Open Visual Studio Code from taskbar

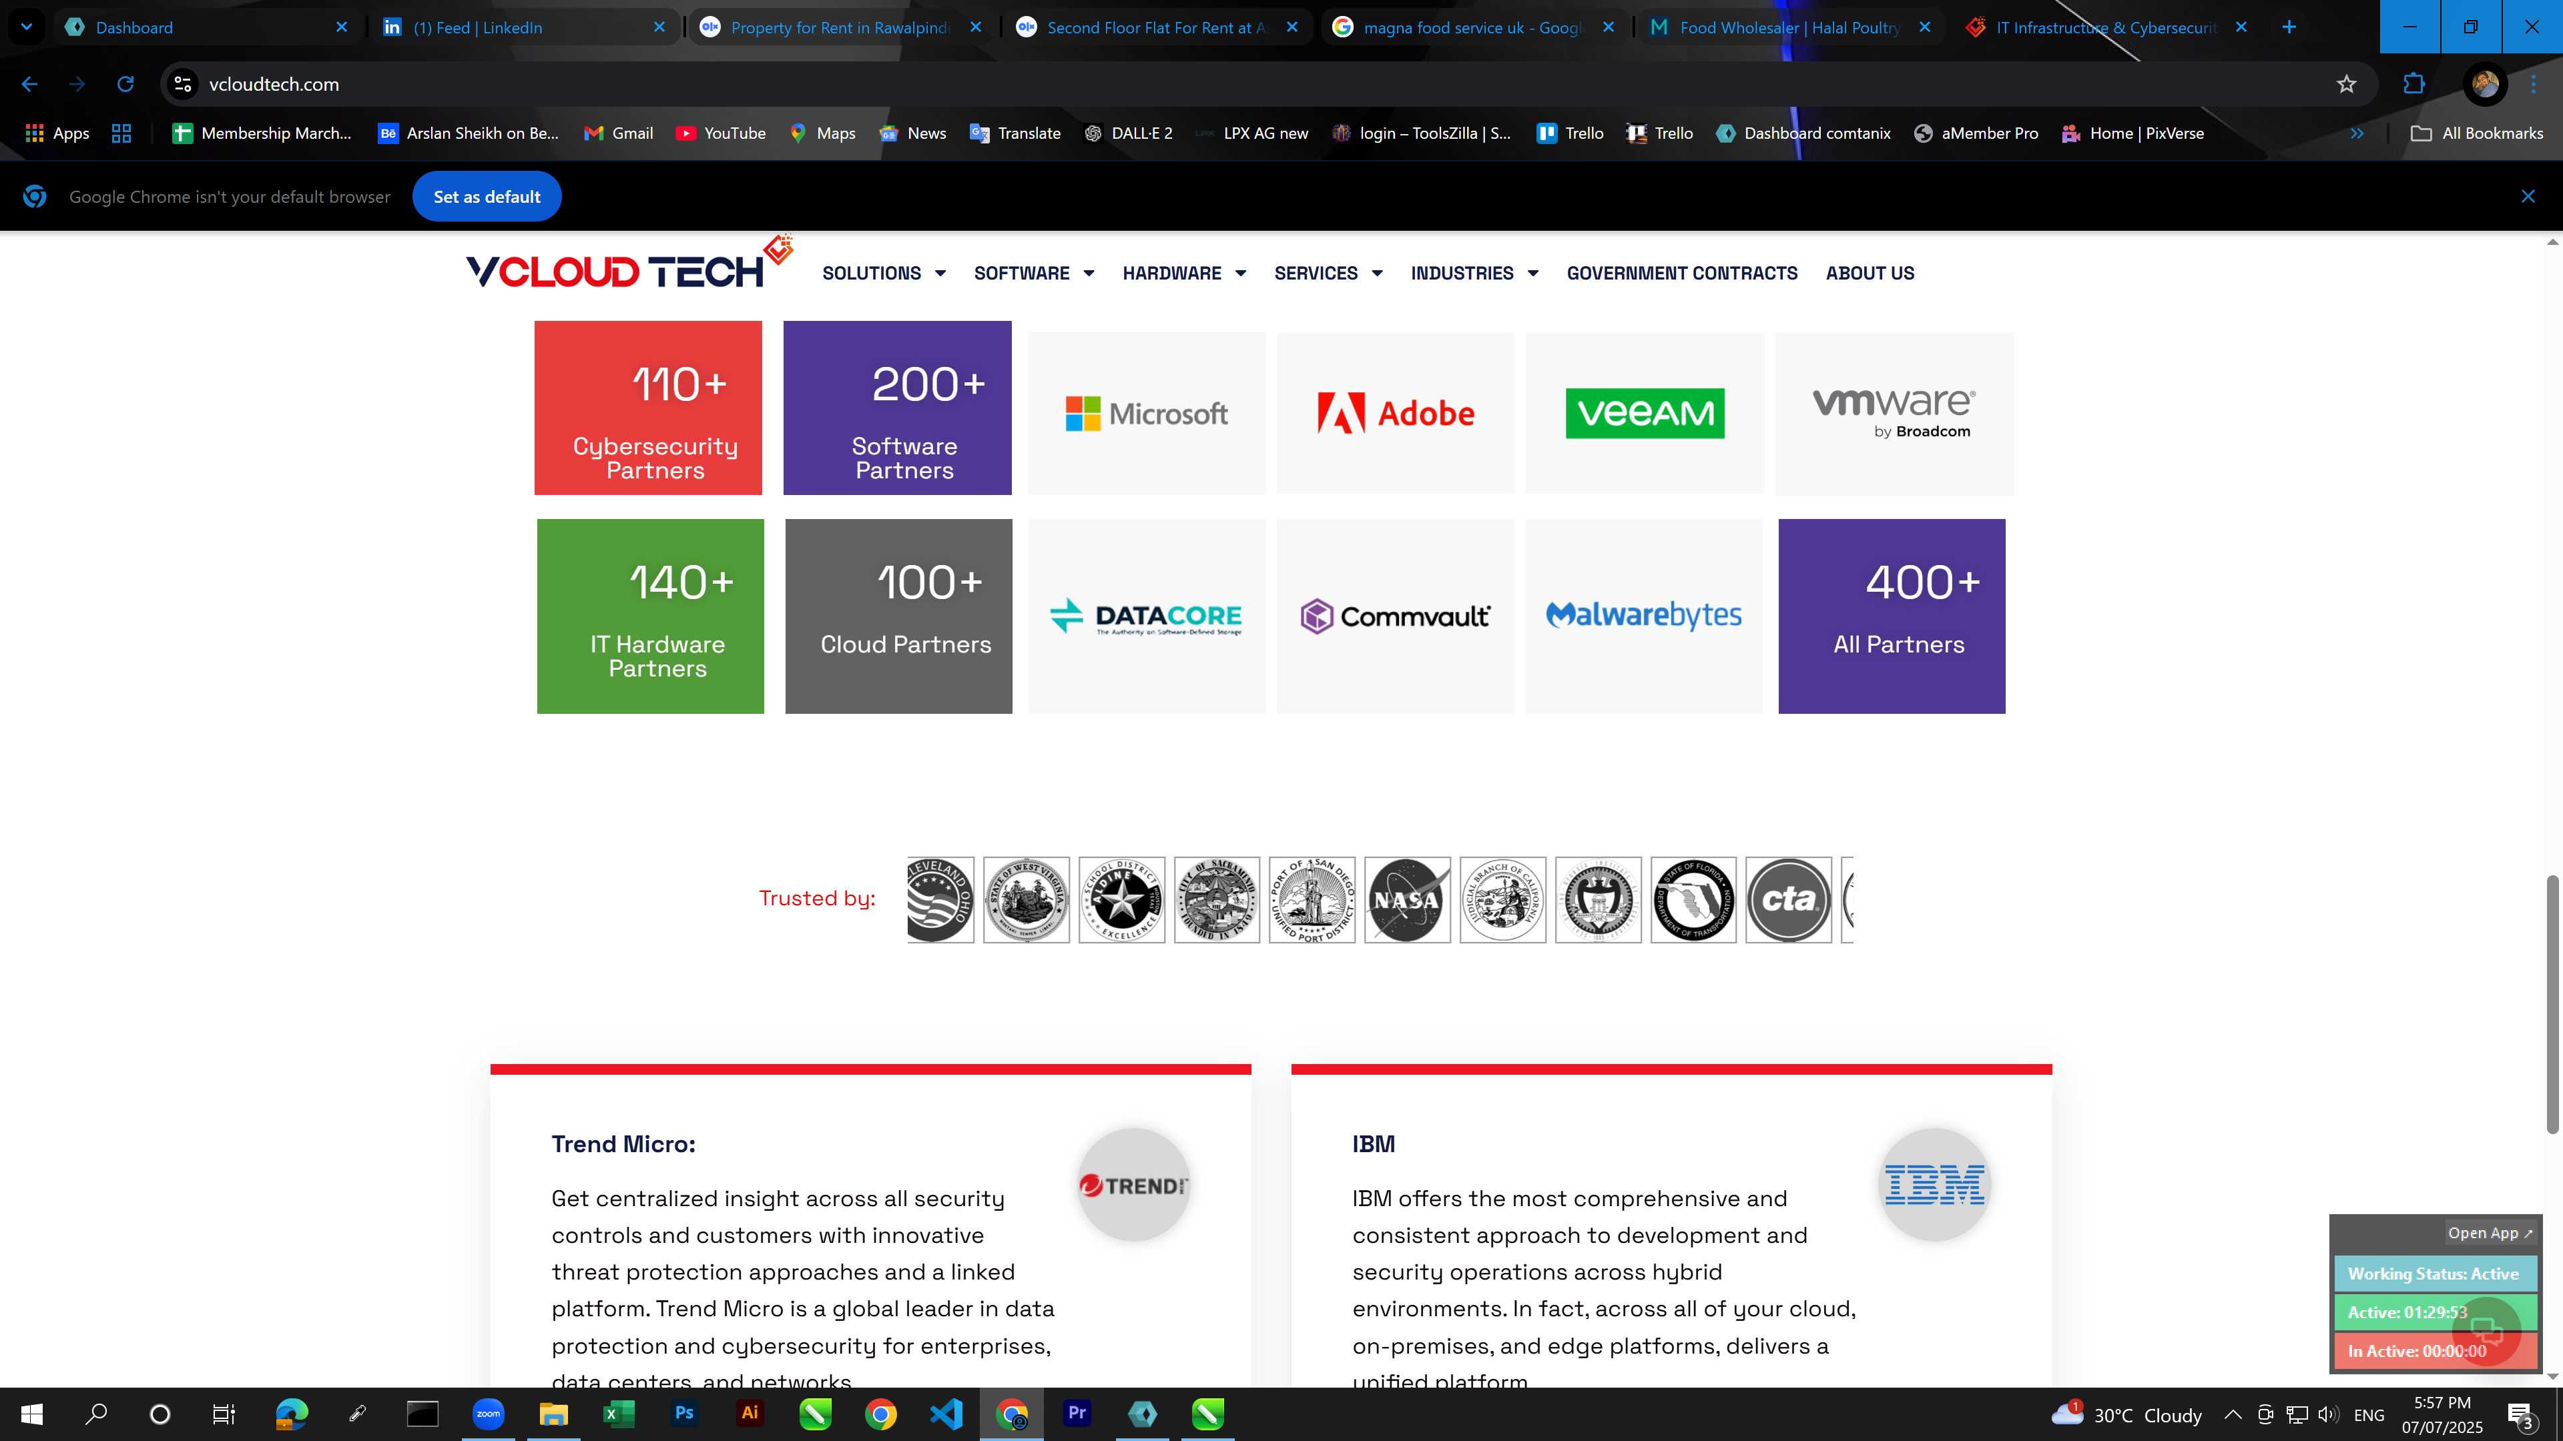click(x=946, y=1413)
